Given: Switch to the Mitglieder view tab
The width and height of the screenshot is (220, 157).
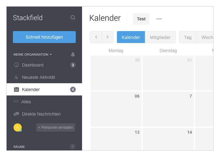Looking at the screenshot, I should pyautogui.click(x=160, y=37).
